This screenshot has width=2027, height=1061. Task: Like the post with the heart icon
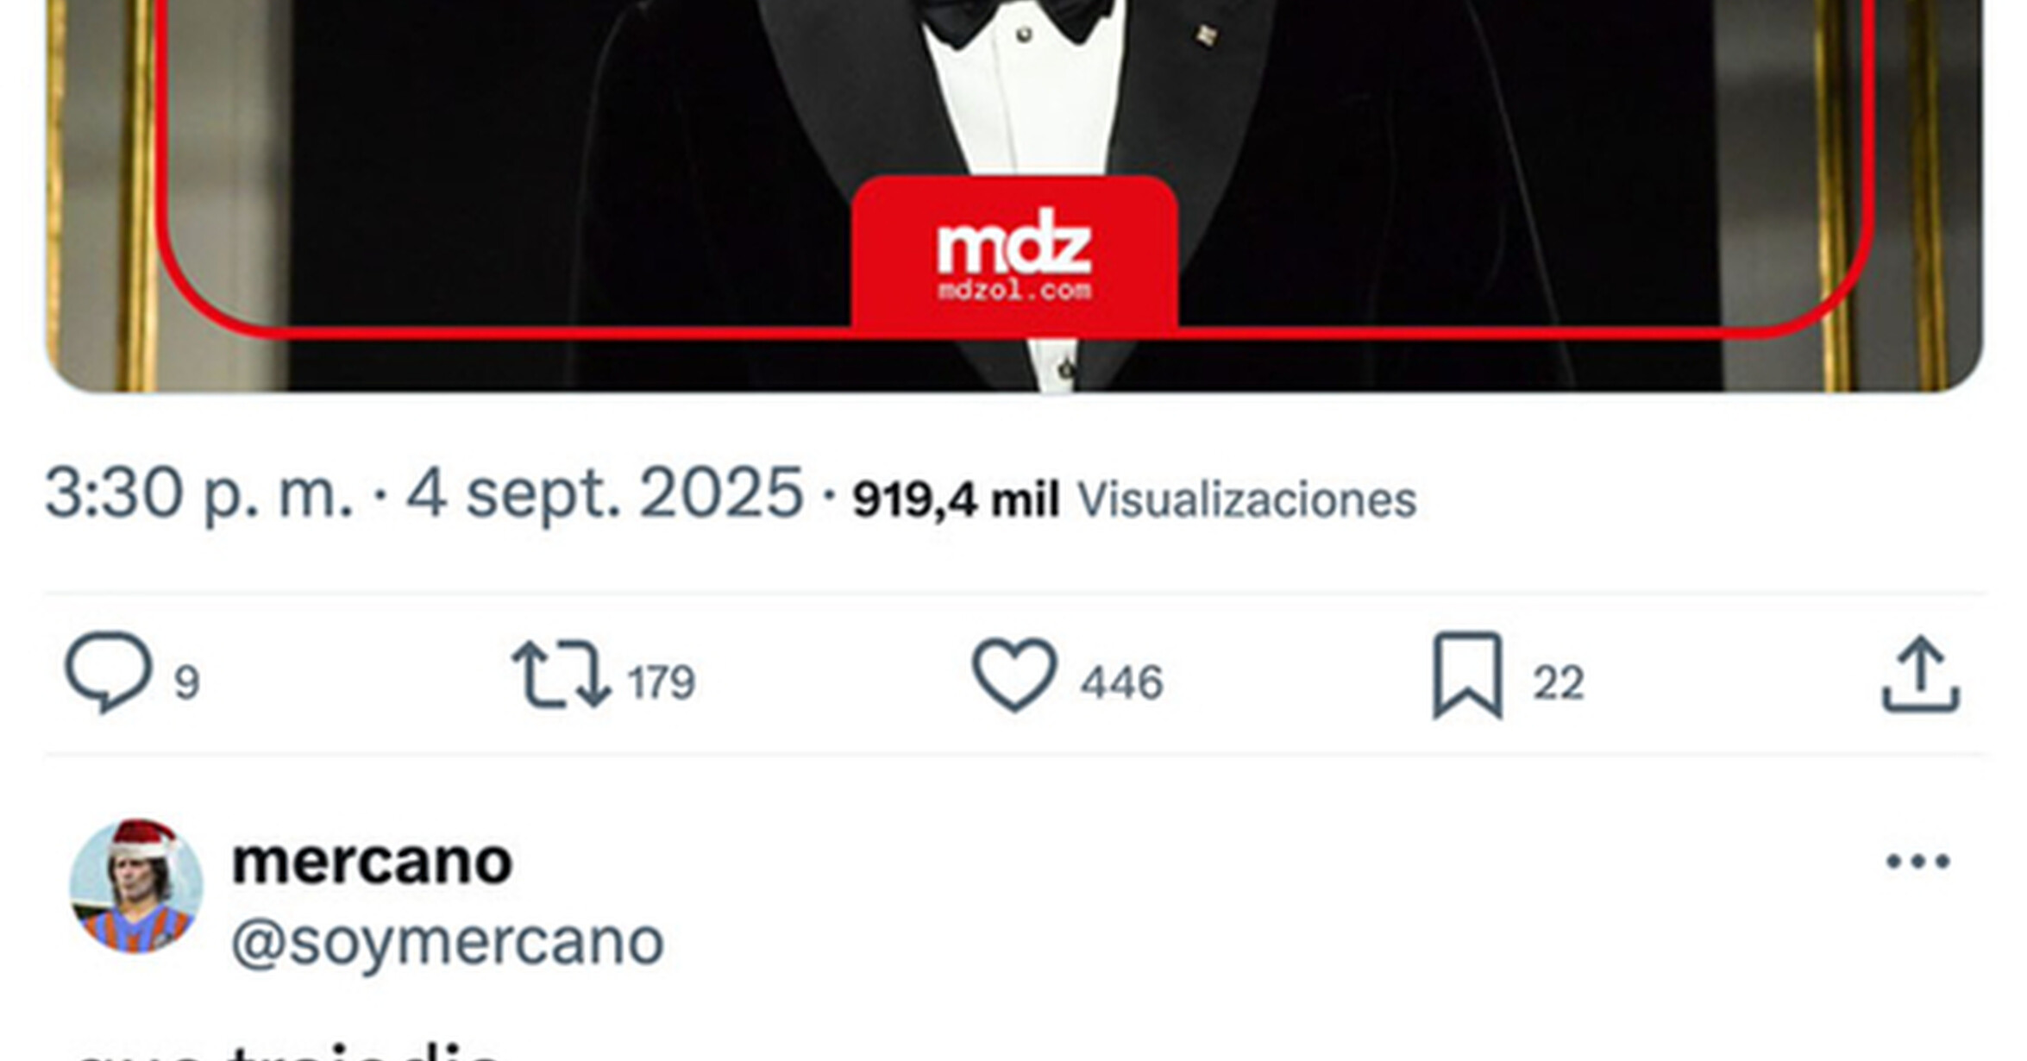pyautogui.click(x=1014, y=675)
